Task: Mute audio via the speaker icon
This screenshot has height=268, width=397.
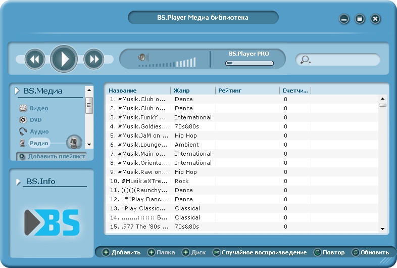Action: coord(143,57)
